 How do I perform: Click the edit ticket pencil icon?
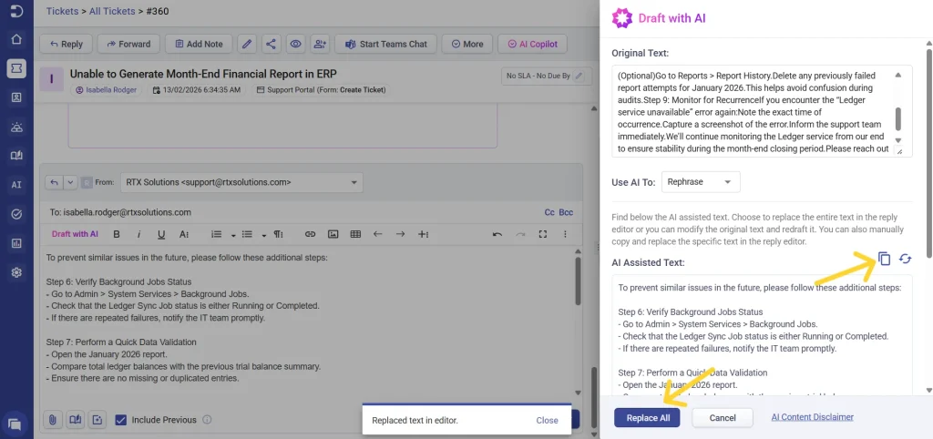(x=247, y=44)
